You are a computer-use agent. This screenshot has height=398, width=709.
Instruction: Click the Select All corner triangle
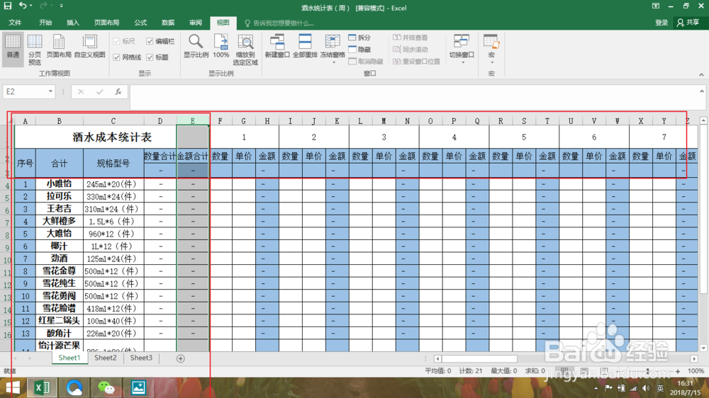click(x=11, y=121)
